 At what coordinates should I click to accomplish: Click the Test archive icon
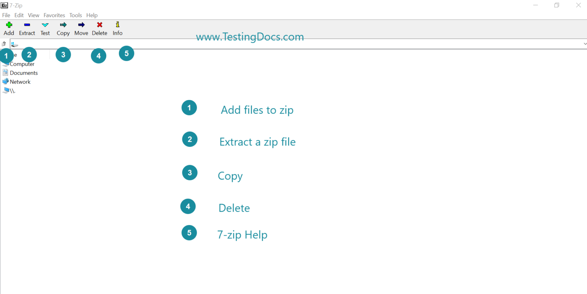[x=45, y=28]
